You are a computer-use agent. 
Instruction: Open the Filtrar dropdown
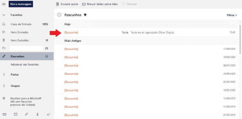point(232,15)
